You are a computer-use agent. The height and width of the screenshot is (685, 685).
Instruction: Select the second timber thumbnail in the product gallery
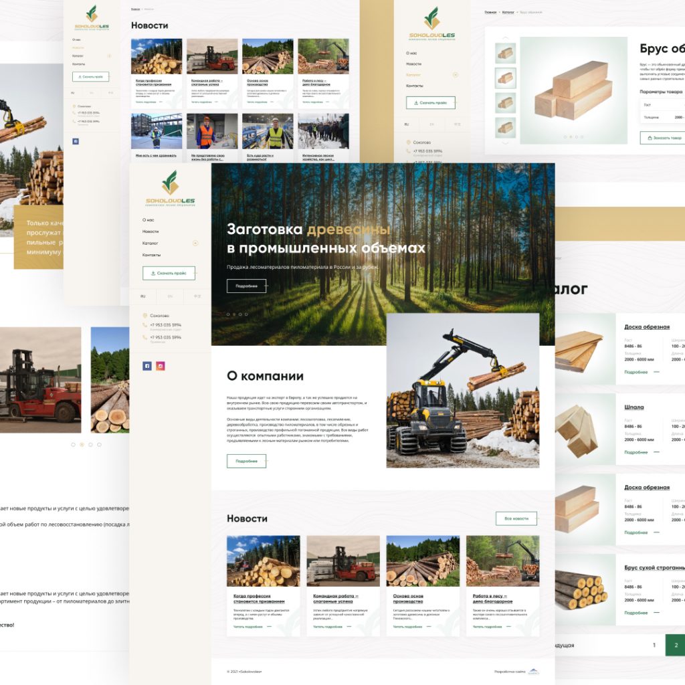click(x=505, y=78)
